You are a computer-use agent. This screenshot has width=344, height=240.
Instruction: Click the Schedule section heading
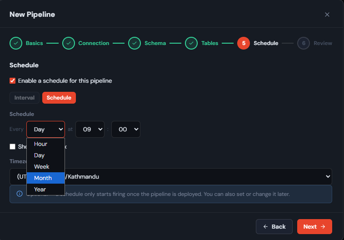click(24, 65)
